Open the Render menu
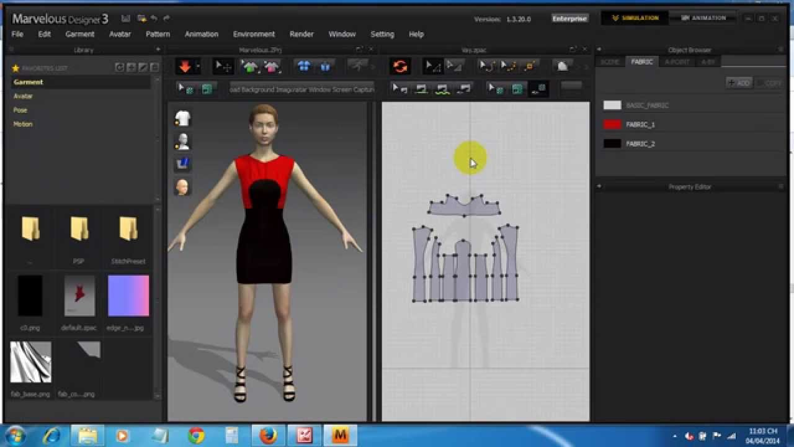794x447 pixels. pos(301,34)
